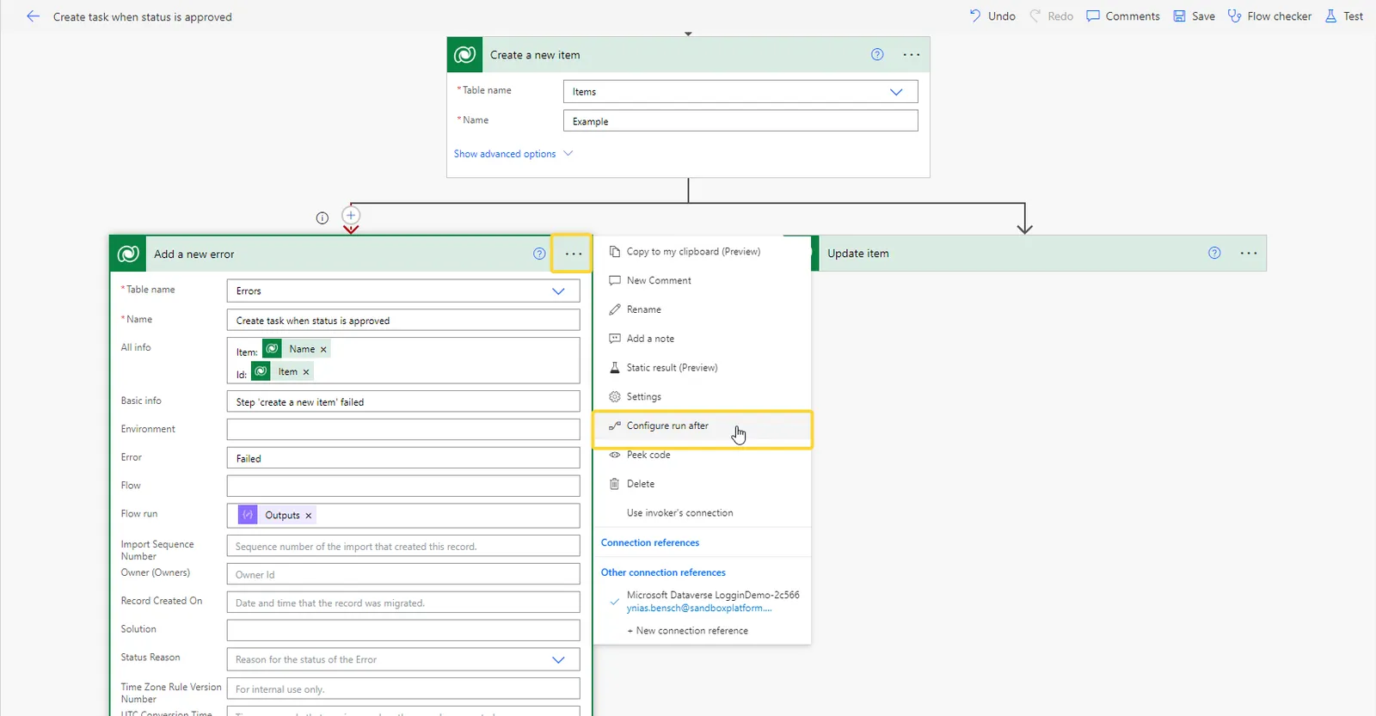
Task: Choose Add a note menu entry
Action: pos(702,339)
